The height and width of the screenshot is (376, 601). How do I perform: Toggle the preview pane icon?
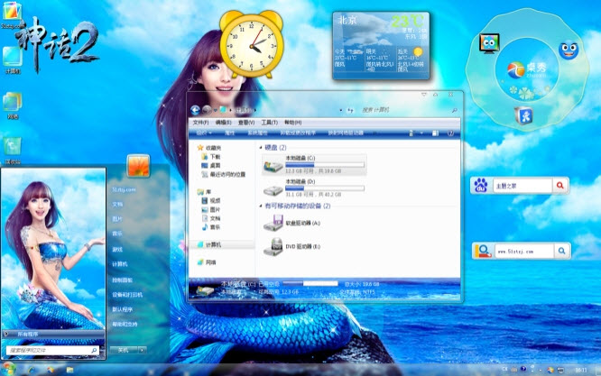pos(435,133)
